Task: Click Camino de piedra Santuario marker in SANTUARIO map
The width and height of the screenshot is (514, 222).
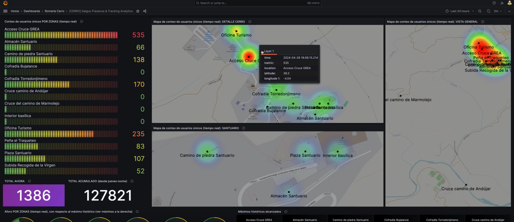Action: click(x=207, y=151)
